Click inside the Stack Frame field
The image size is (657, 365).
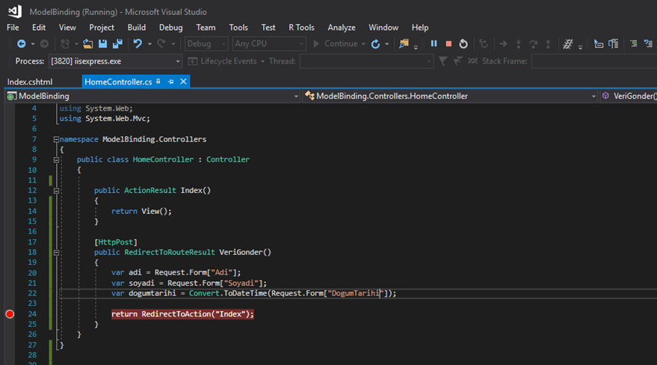tap(594, 61)
